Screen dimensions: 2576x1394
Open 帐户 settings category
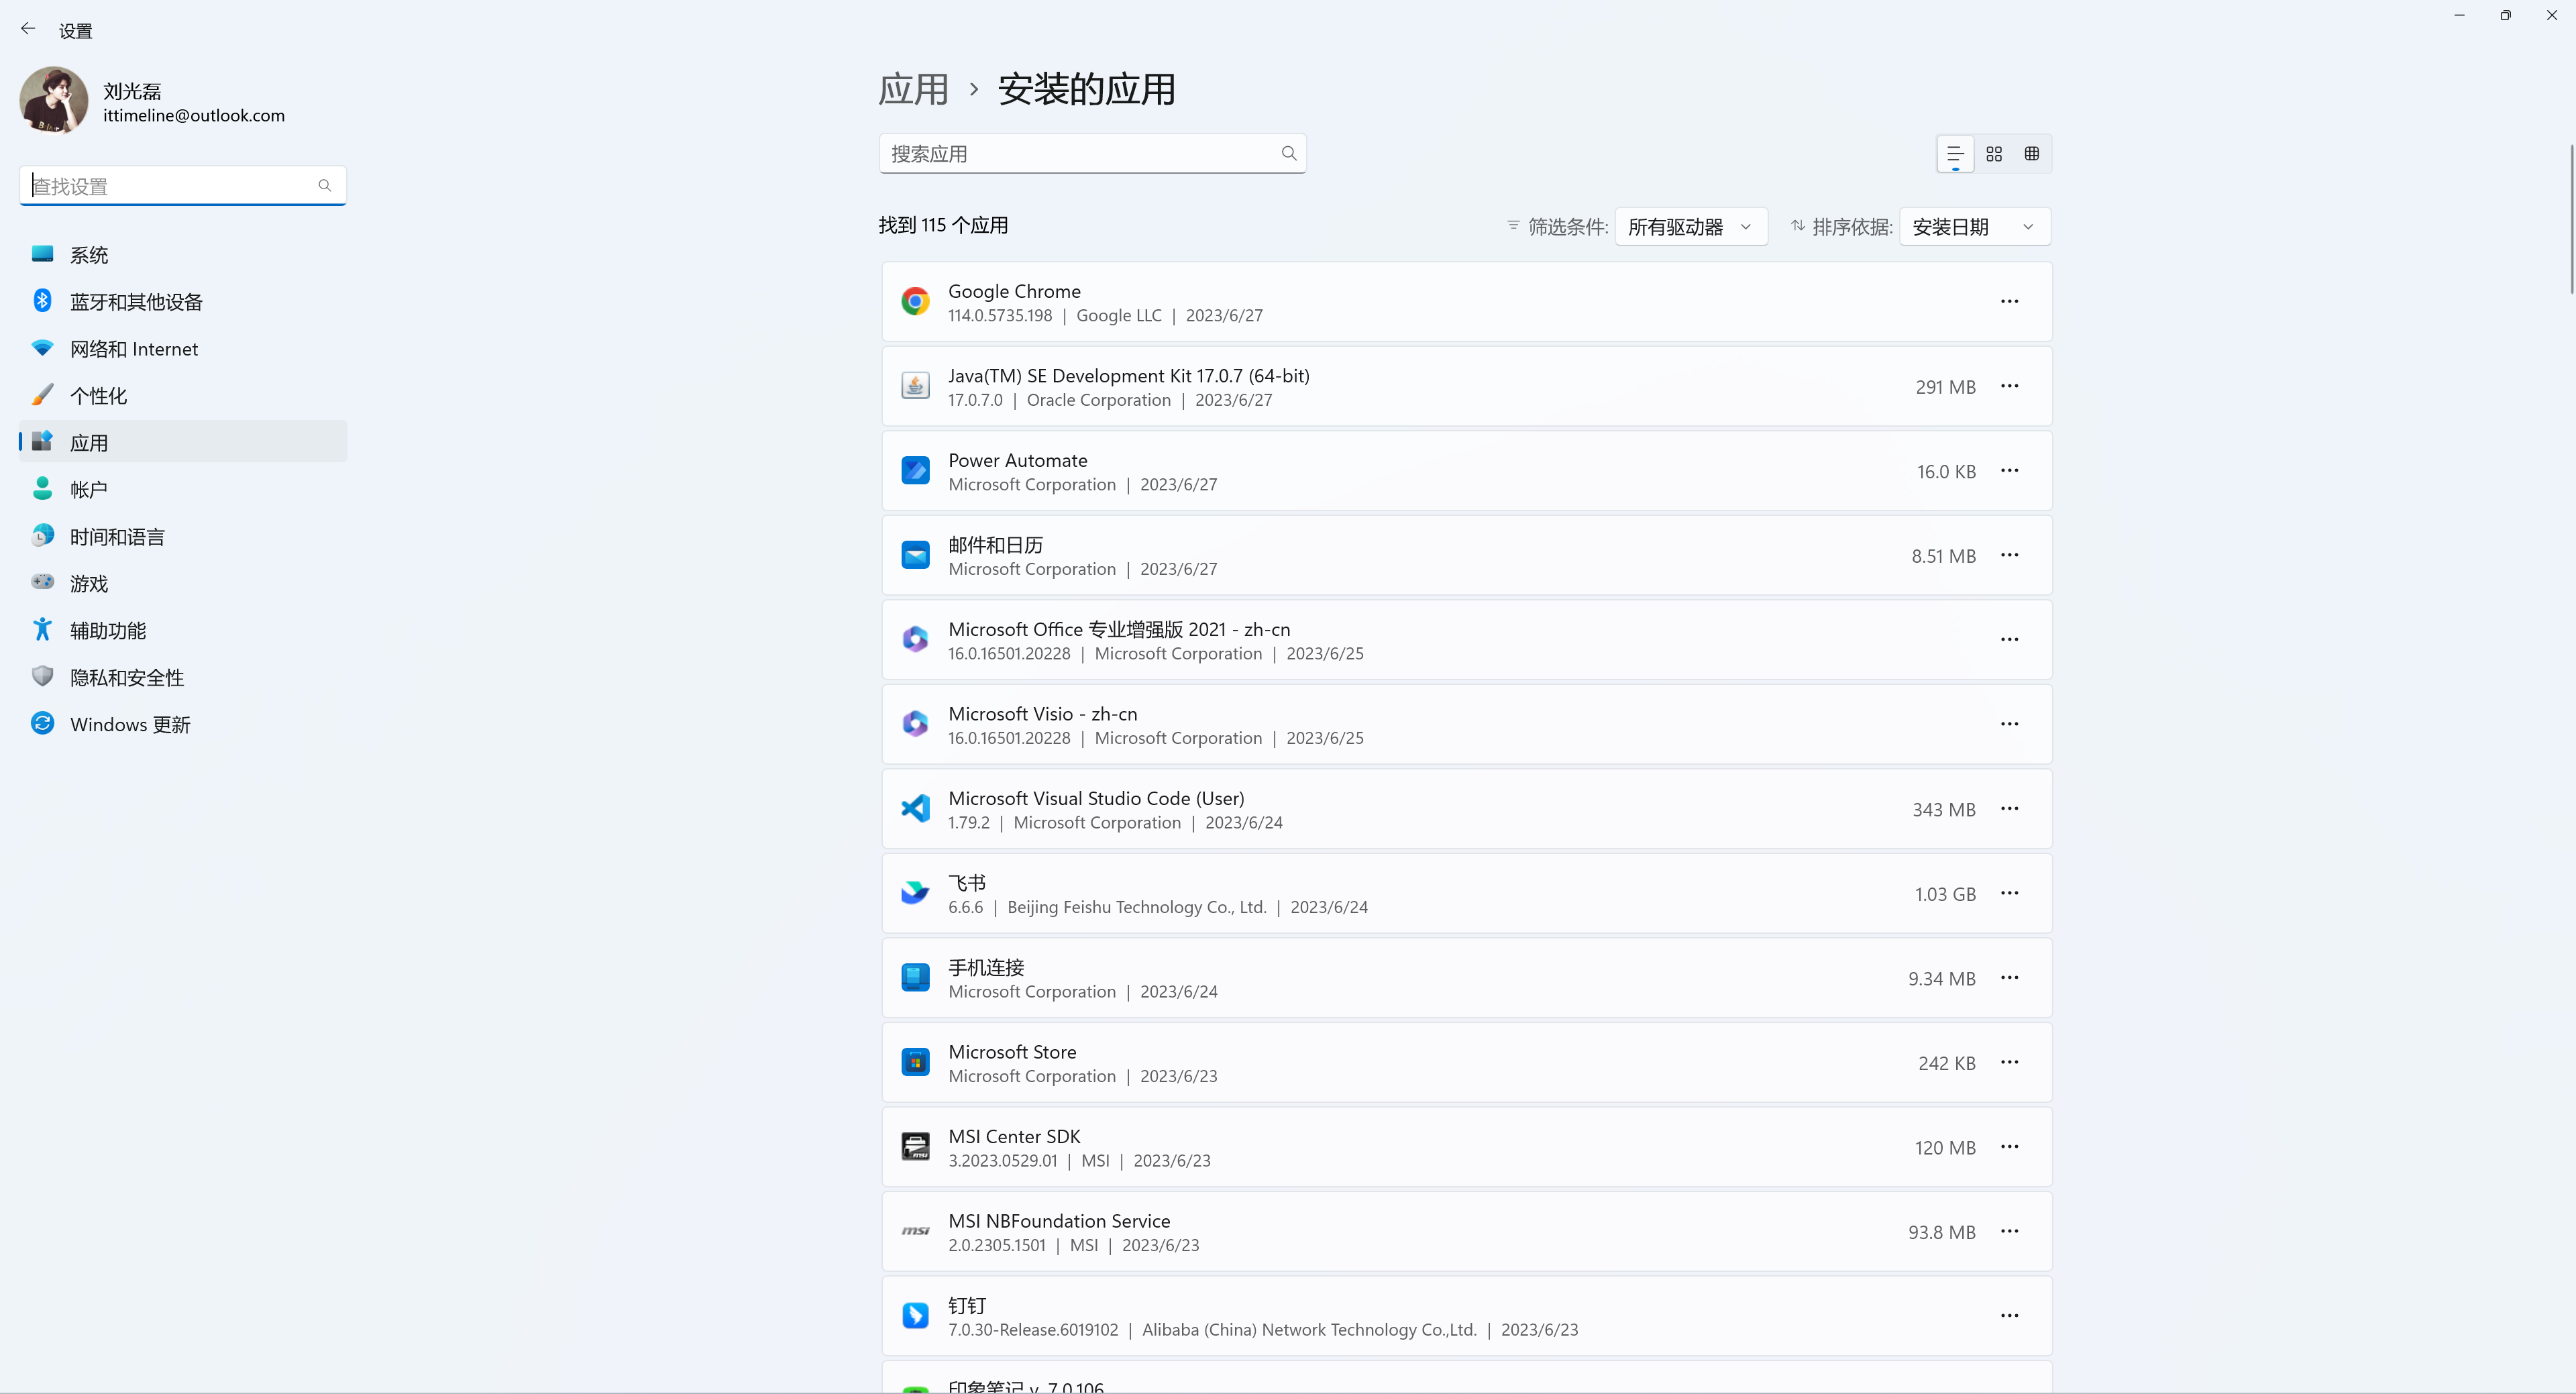pos(183,489)
